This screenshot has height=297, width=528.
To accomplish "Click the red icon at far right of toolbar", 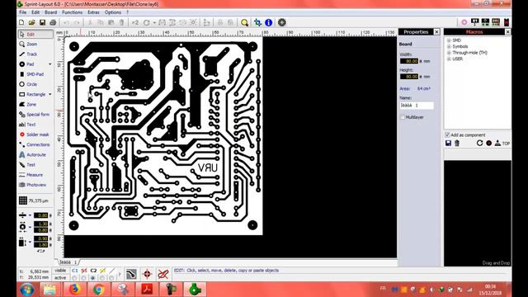I will tap(506, 22).
